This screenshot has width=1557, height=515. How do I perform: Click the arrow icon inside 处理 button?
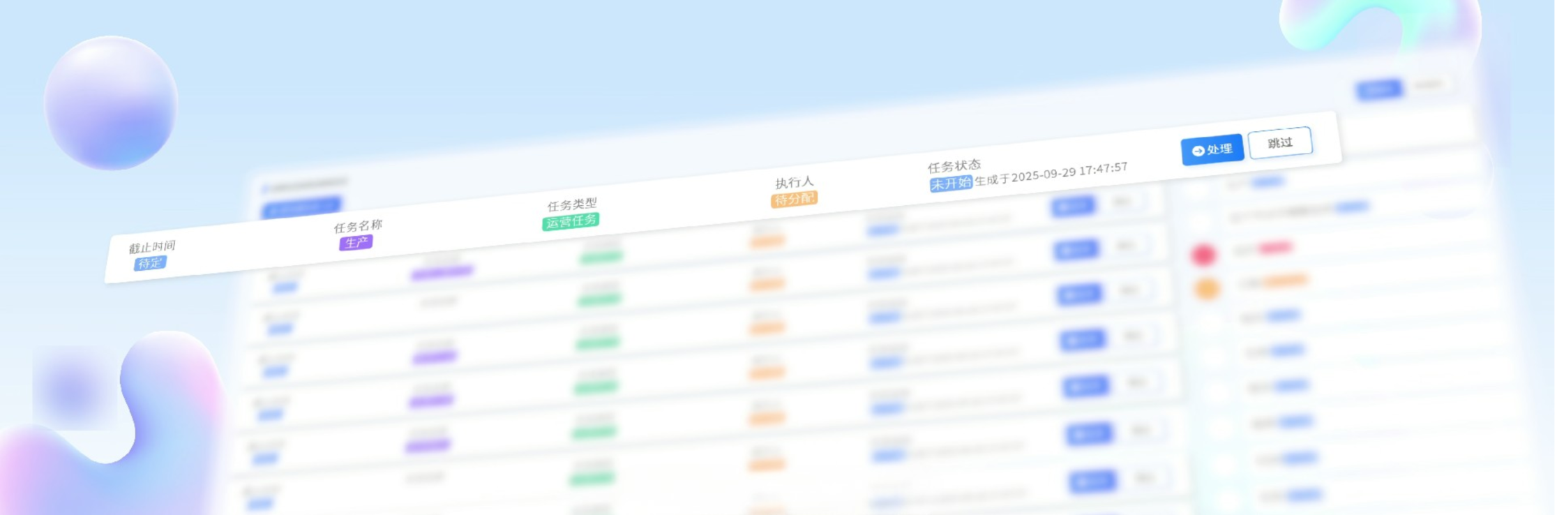pos(1198,151)
